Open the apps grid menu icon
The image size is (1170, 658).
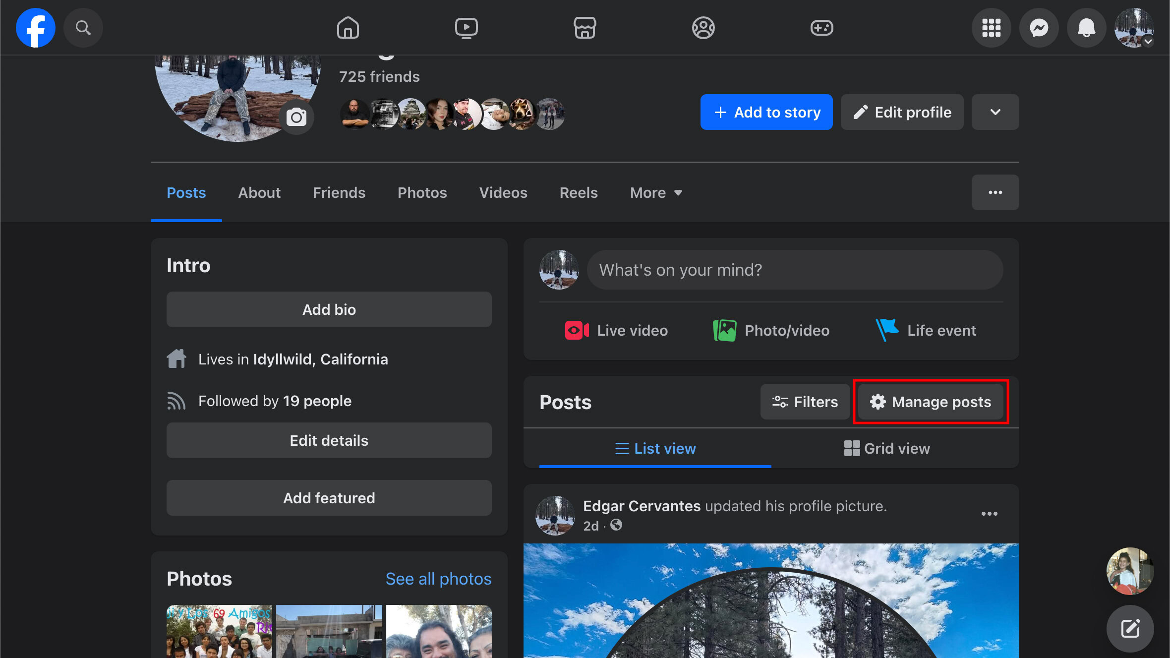tap(991, 28)
